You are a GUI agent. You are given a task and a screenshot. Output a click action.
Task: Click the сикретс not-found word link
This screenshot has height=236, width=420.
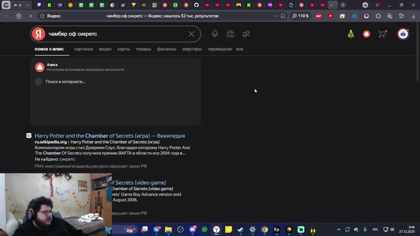[67, 159]
